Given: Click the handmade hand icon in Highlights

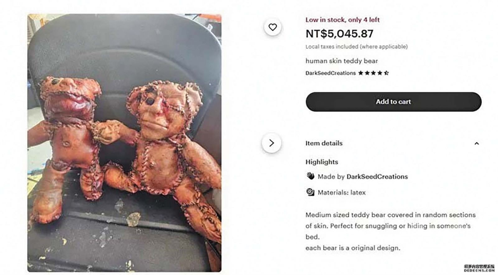Looking at the screenshot, I should 310,176.
